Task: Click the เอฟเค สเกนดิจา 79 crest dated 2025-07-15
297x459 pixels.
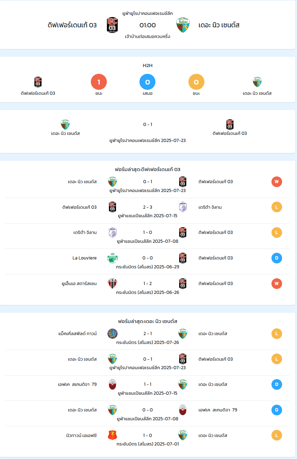Action: [112, 384]
